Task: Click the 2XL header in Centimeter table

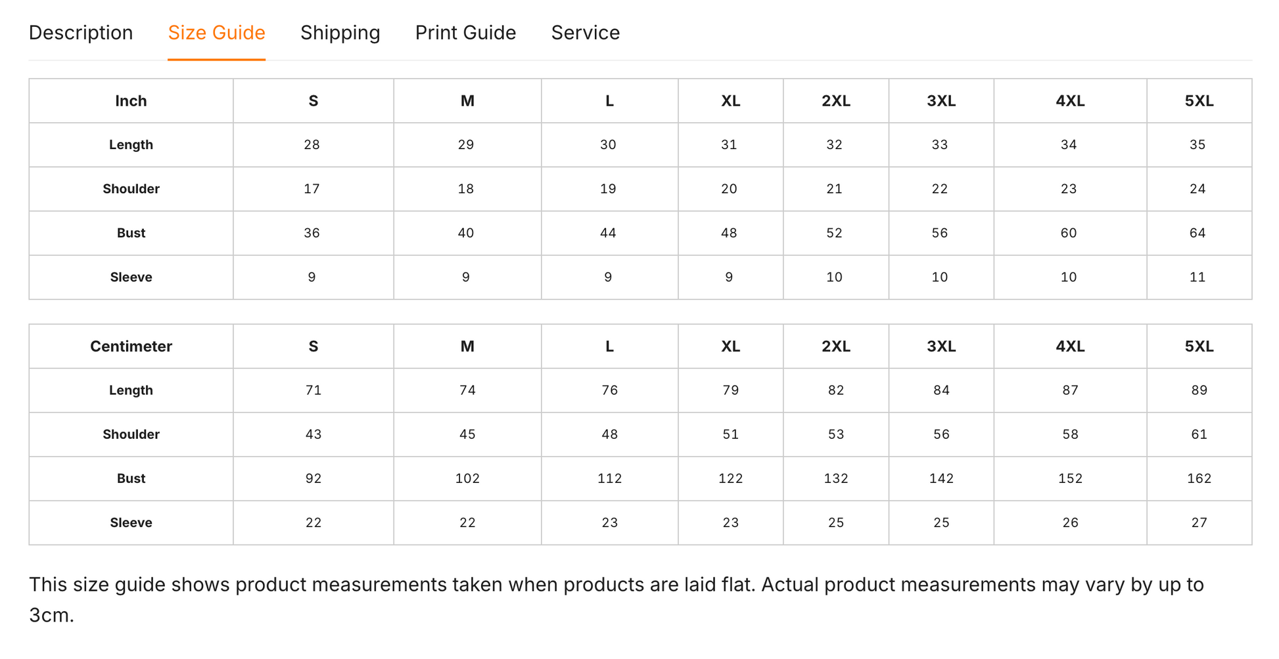Action: click(x=835, y=346)
